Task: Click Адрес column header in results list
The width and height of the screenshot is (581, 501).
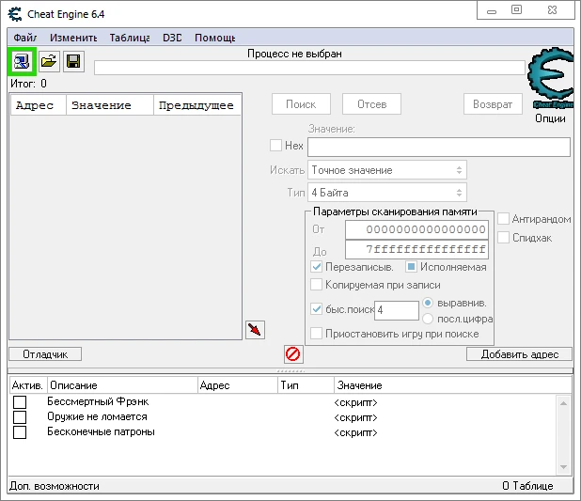Action: (x=39, y=105)
